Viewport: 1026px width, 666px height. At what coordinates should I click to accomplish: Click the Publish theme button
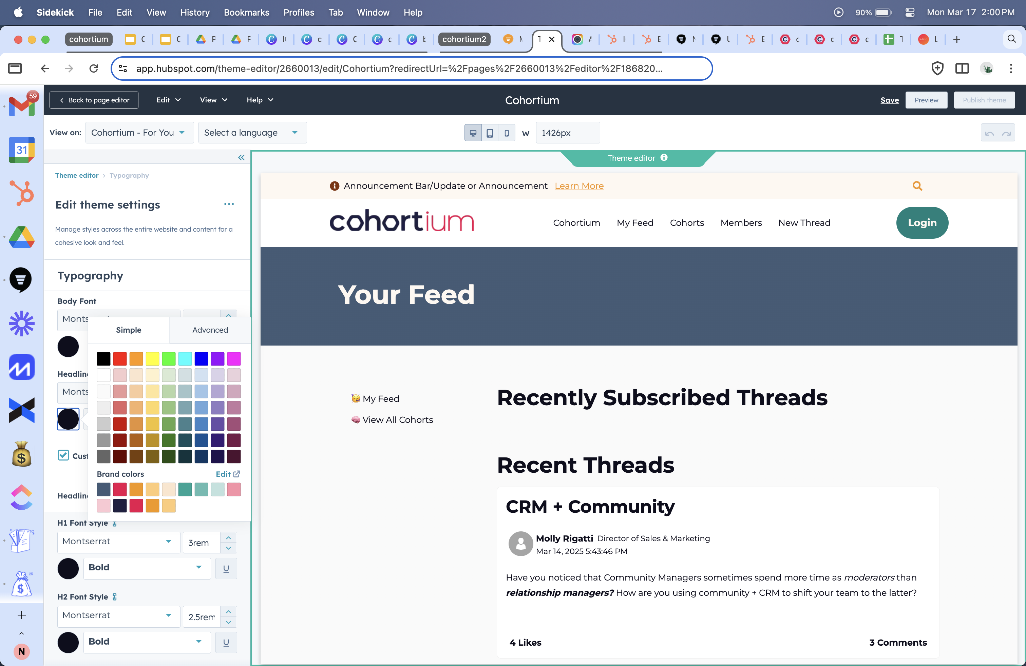click(x=984, y=100)
